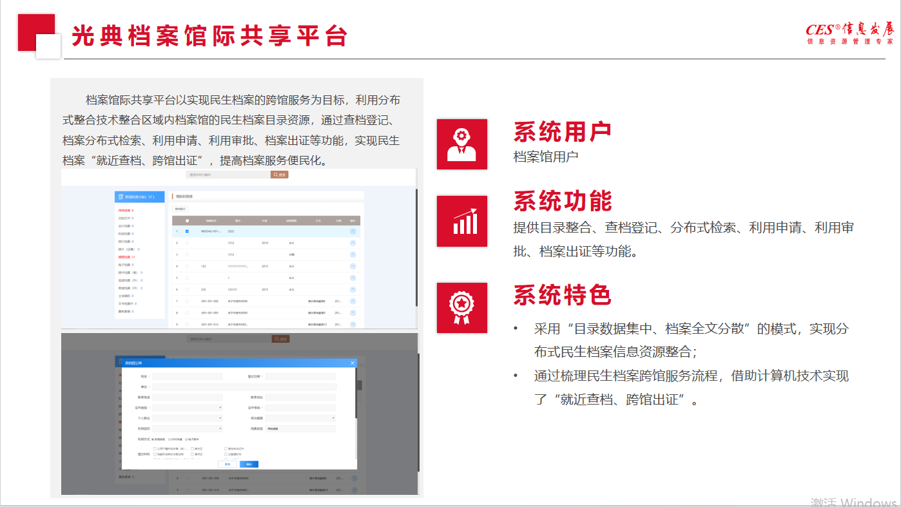Click the 馆际利用库 panel title
The width and height of the screenshot is (901, 507).
click(184, 196)
